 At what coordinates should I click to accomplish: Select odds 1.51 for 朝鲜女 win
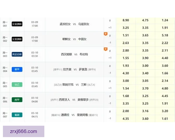pos(126,35)
